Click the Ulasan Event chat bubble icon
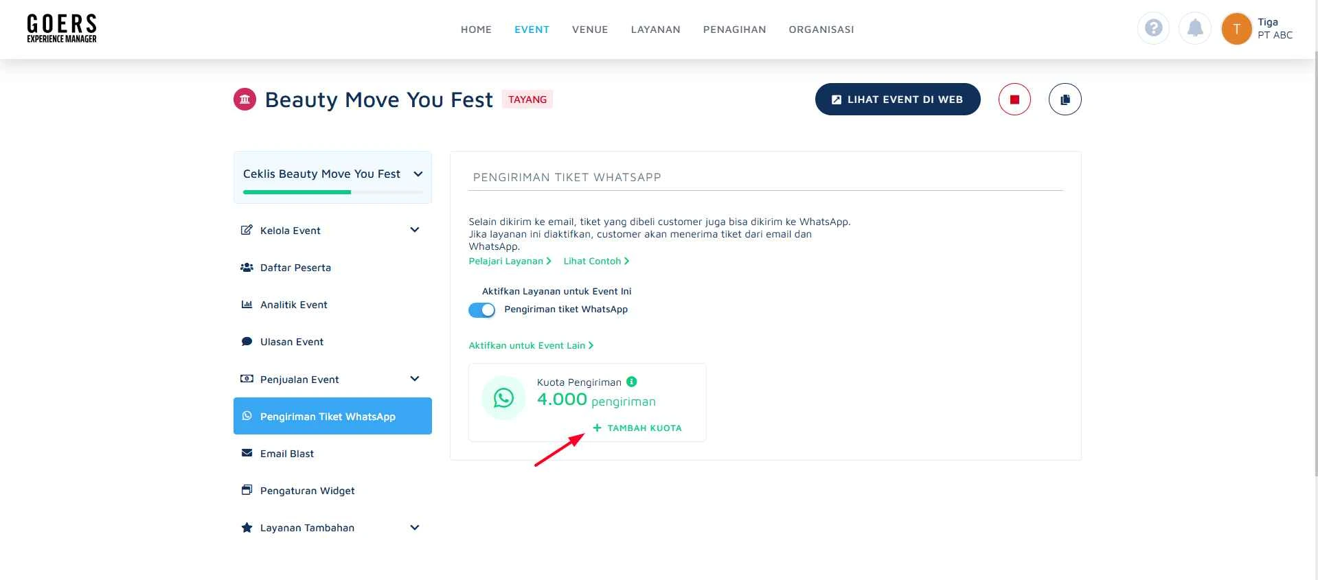Viewport: 1318px width, 580px height. pyautogui.click(x=247, y=341)
